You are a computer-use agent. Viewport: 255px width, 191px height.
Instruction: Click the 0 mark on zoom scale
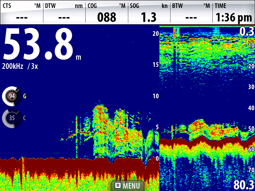coord(157,158)
